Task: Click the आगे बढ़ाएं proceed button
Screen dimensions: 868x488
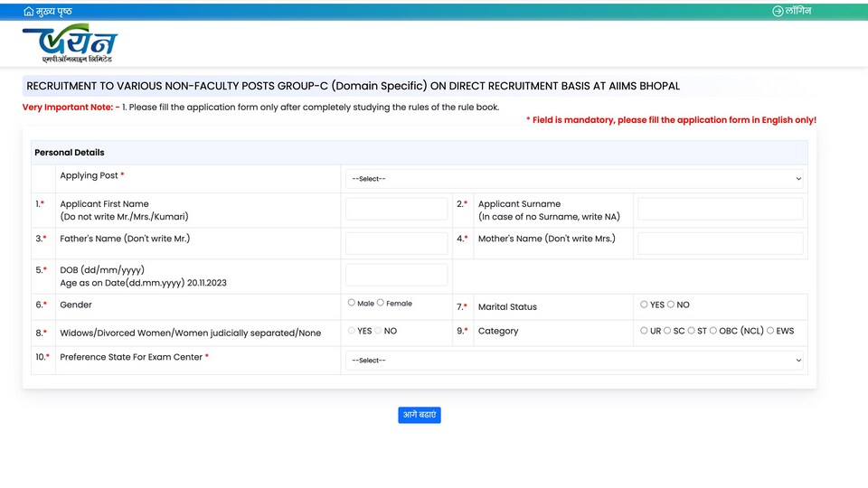Action: pyautogui.click(x=419, y=415)
